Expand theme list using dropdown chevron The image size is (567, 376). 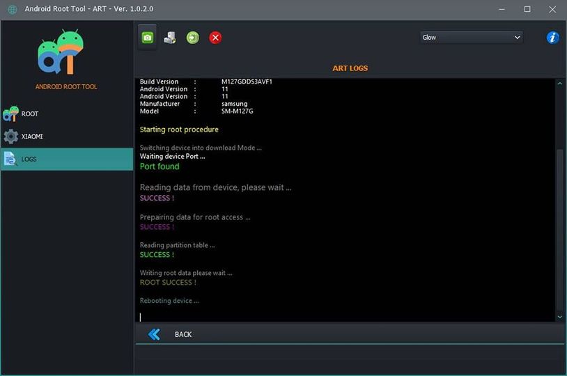(517, 37)
